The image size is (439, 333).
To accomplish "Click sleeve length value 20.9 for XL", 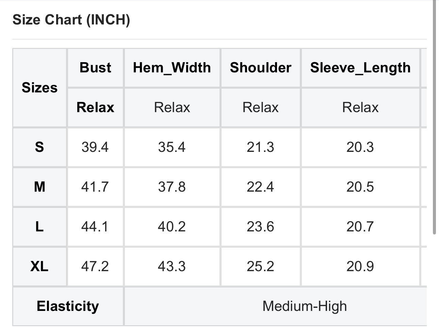I will [x=360, y=266].
